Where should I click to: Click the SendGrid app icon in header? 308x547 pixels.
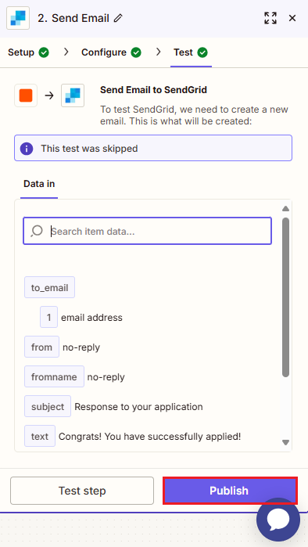pyautogui.click(x=18, y=18)
